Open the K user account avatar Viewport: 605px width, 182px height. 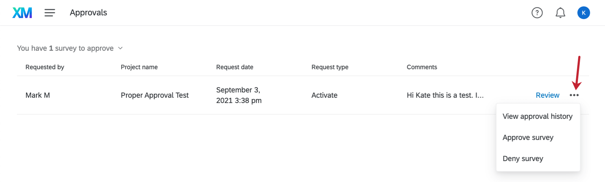(583, 13)
